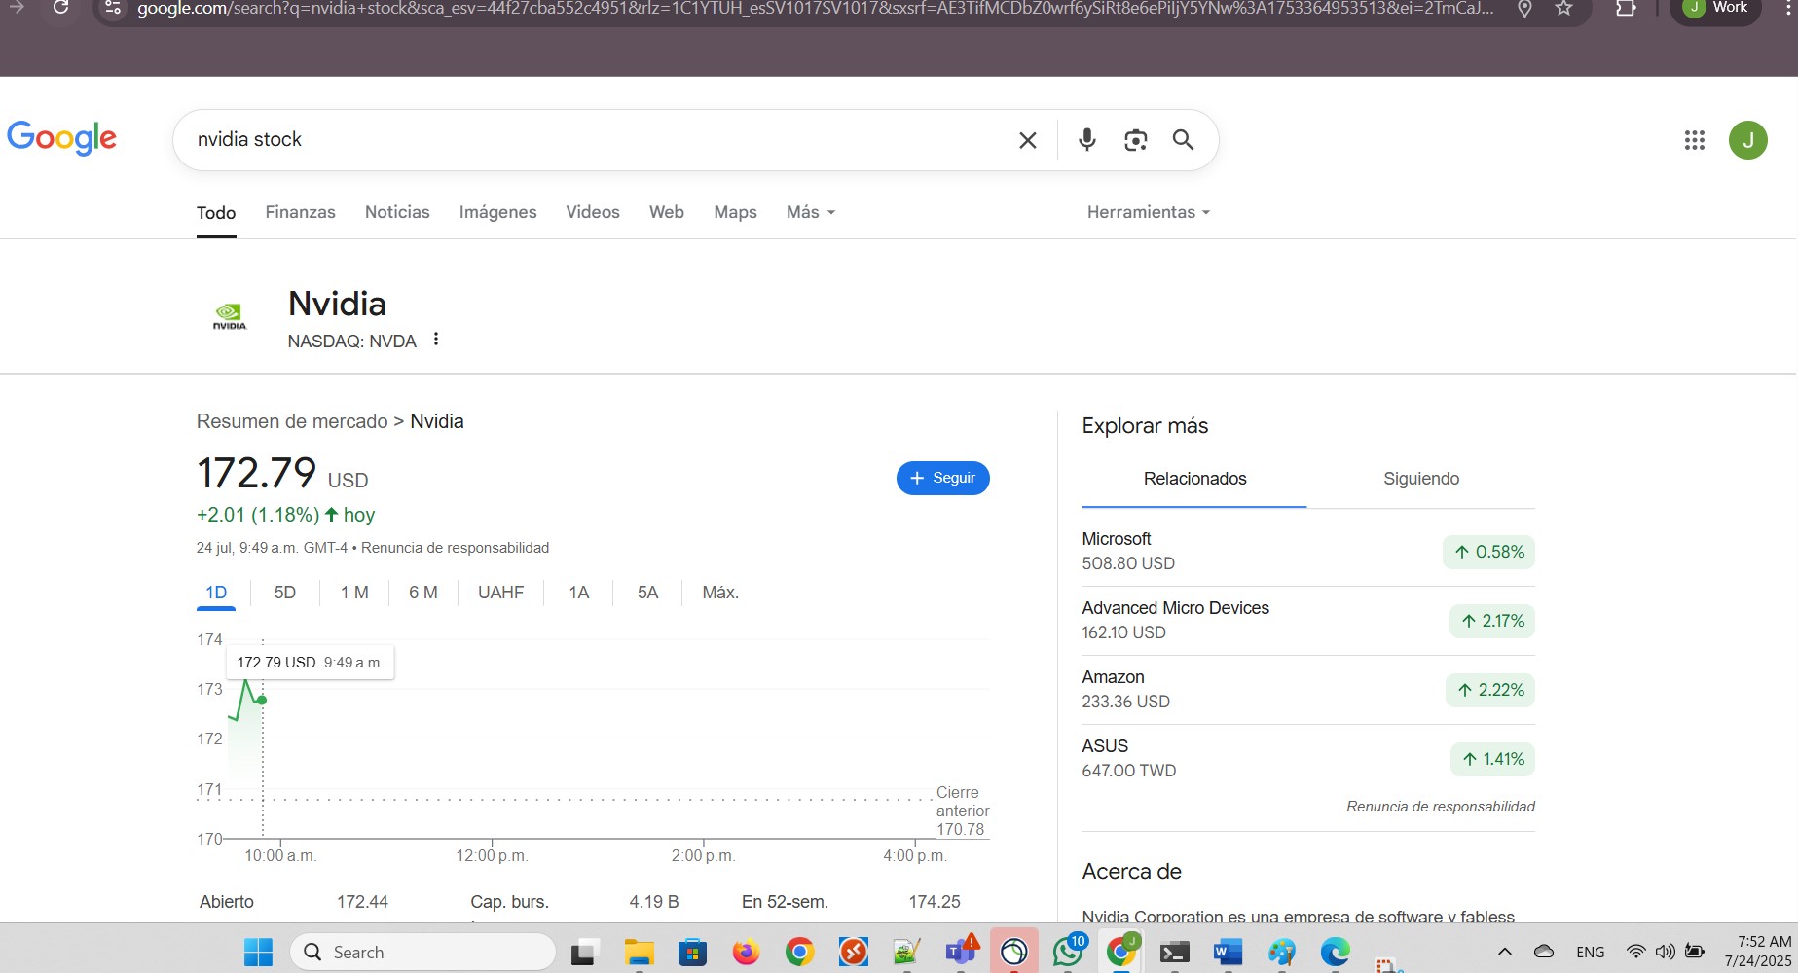
Task: Switch to the Maps tab
Action: point(735,212)
